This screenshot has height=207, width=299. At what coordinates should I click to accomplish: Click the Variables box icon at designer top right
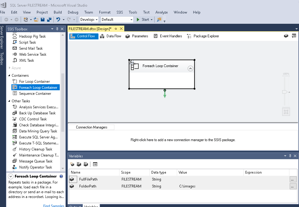pos(286,36)
